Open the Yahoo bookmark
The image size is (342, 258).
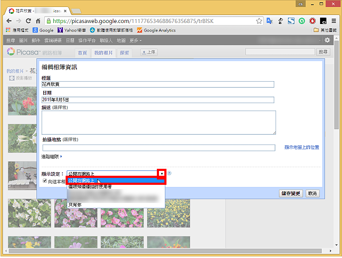[71, 30]
